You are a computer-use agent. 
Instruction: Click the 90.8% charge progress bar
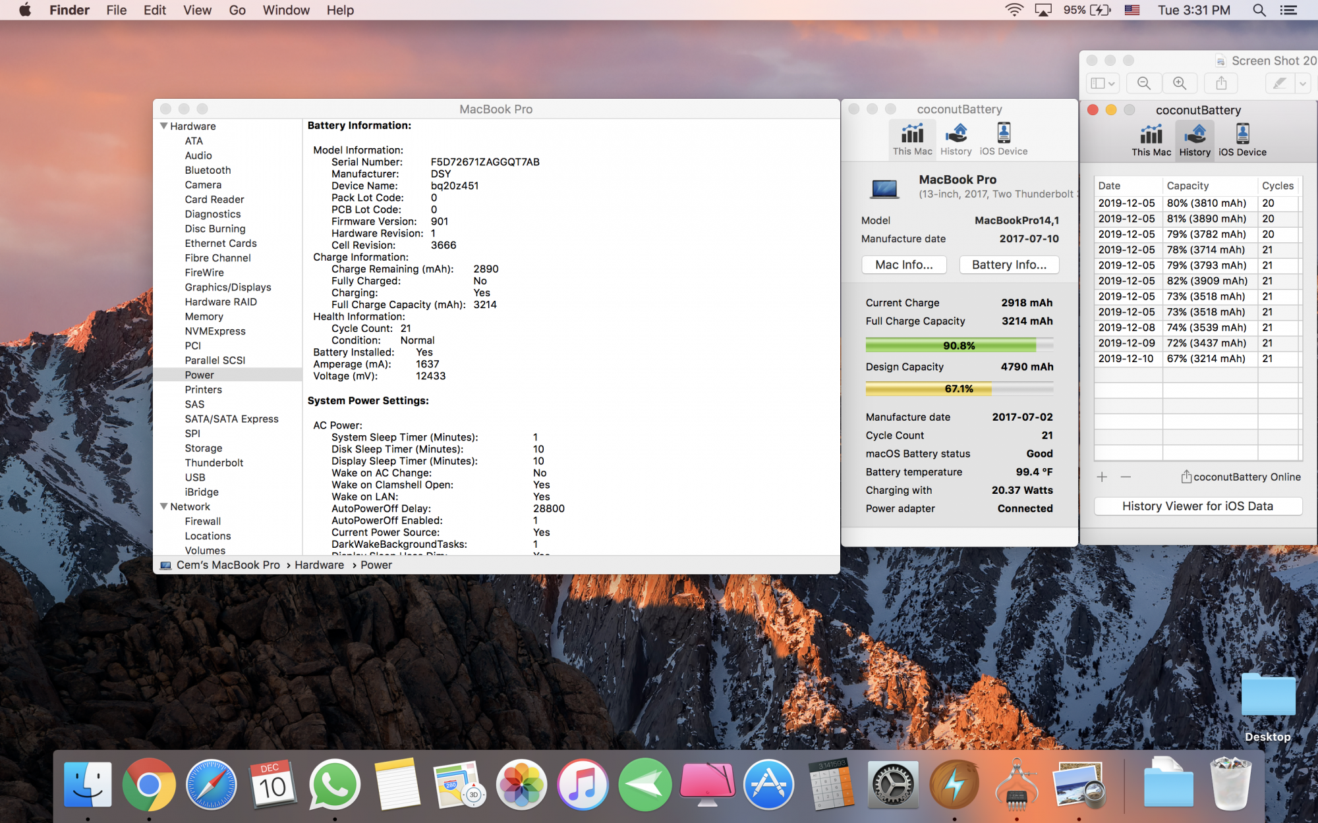tap(959, 345)
